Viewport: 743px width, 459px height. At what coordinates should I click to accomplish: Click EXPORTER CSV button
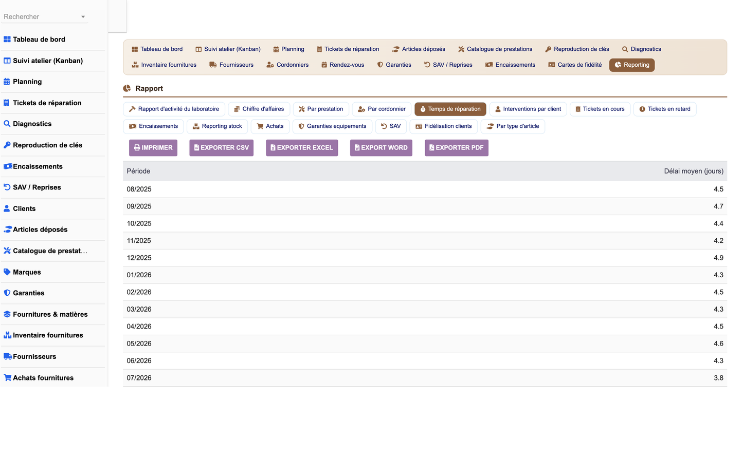click(221, 148)
